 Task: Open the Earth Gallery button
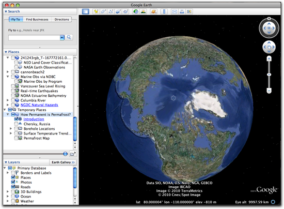tap(63, 162)
